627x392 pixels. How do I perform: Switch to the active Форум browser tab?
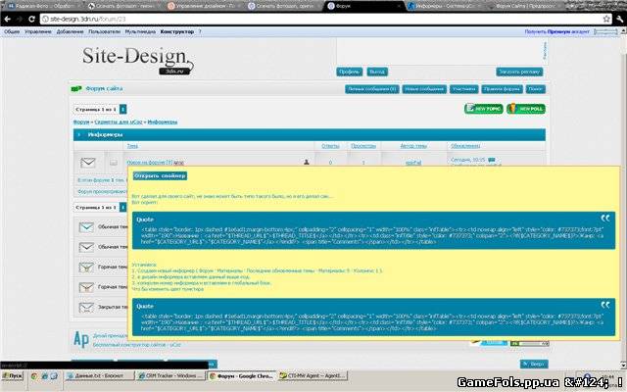[x=362, y=6]
